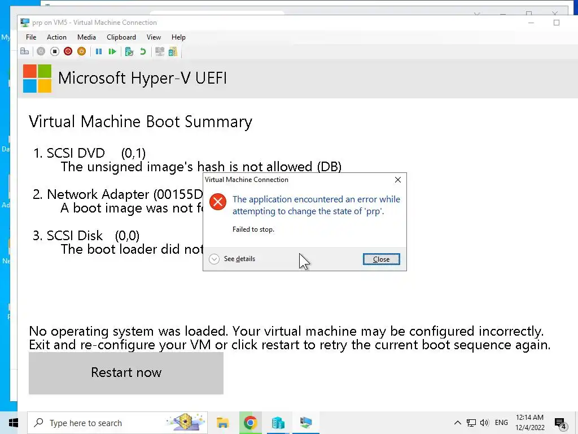Open the Clipboard menu
The width and height of the screenshot is (578, 434).
click(121, 37)
